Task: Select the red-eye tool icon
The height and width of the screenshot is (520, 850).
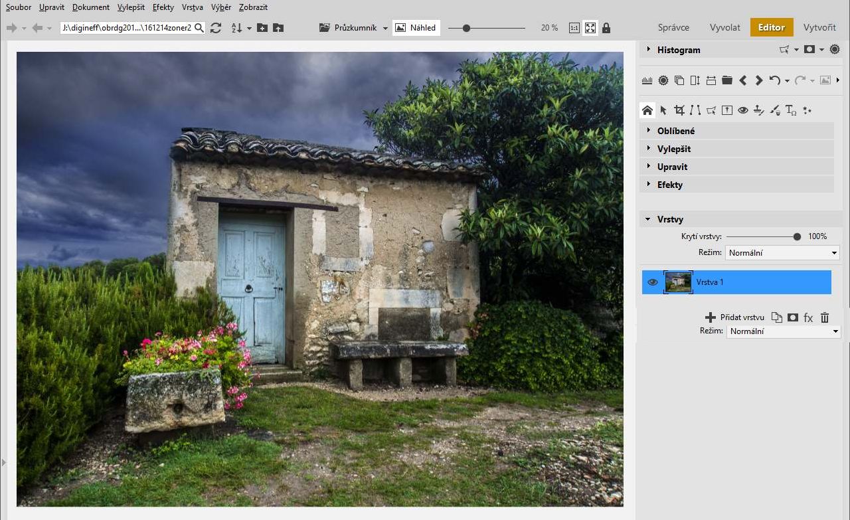Action: 743,110
